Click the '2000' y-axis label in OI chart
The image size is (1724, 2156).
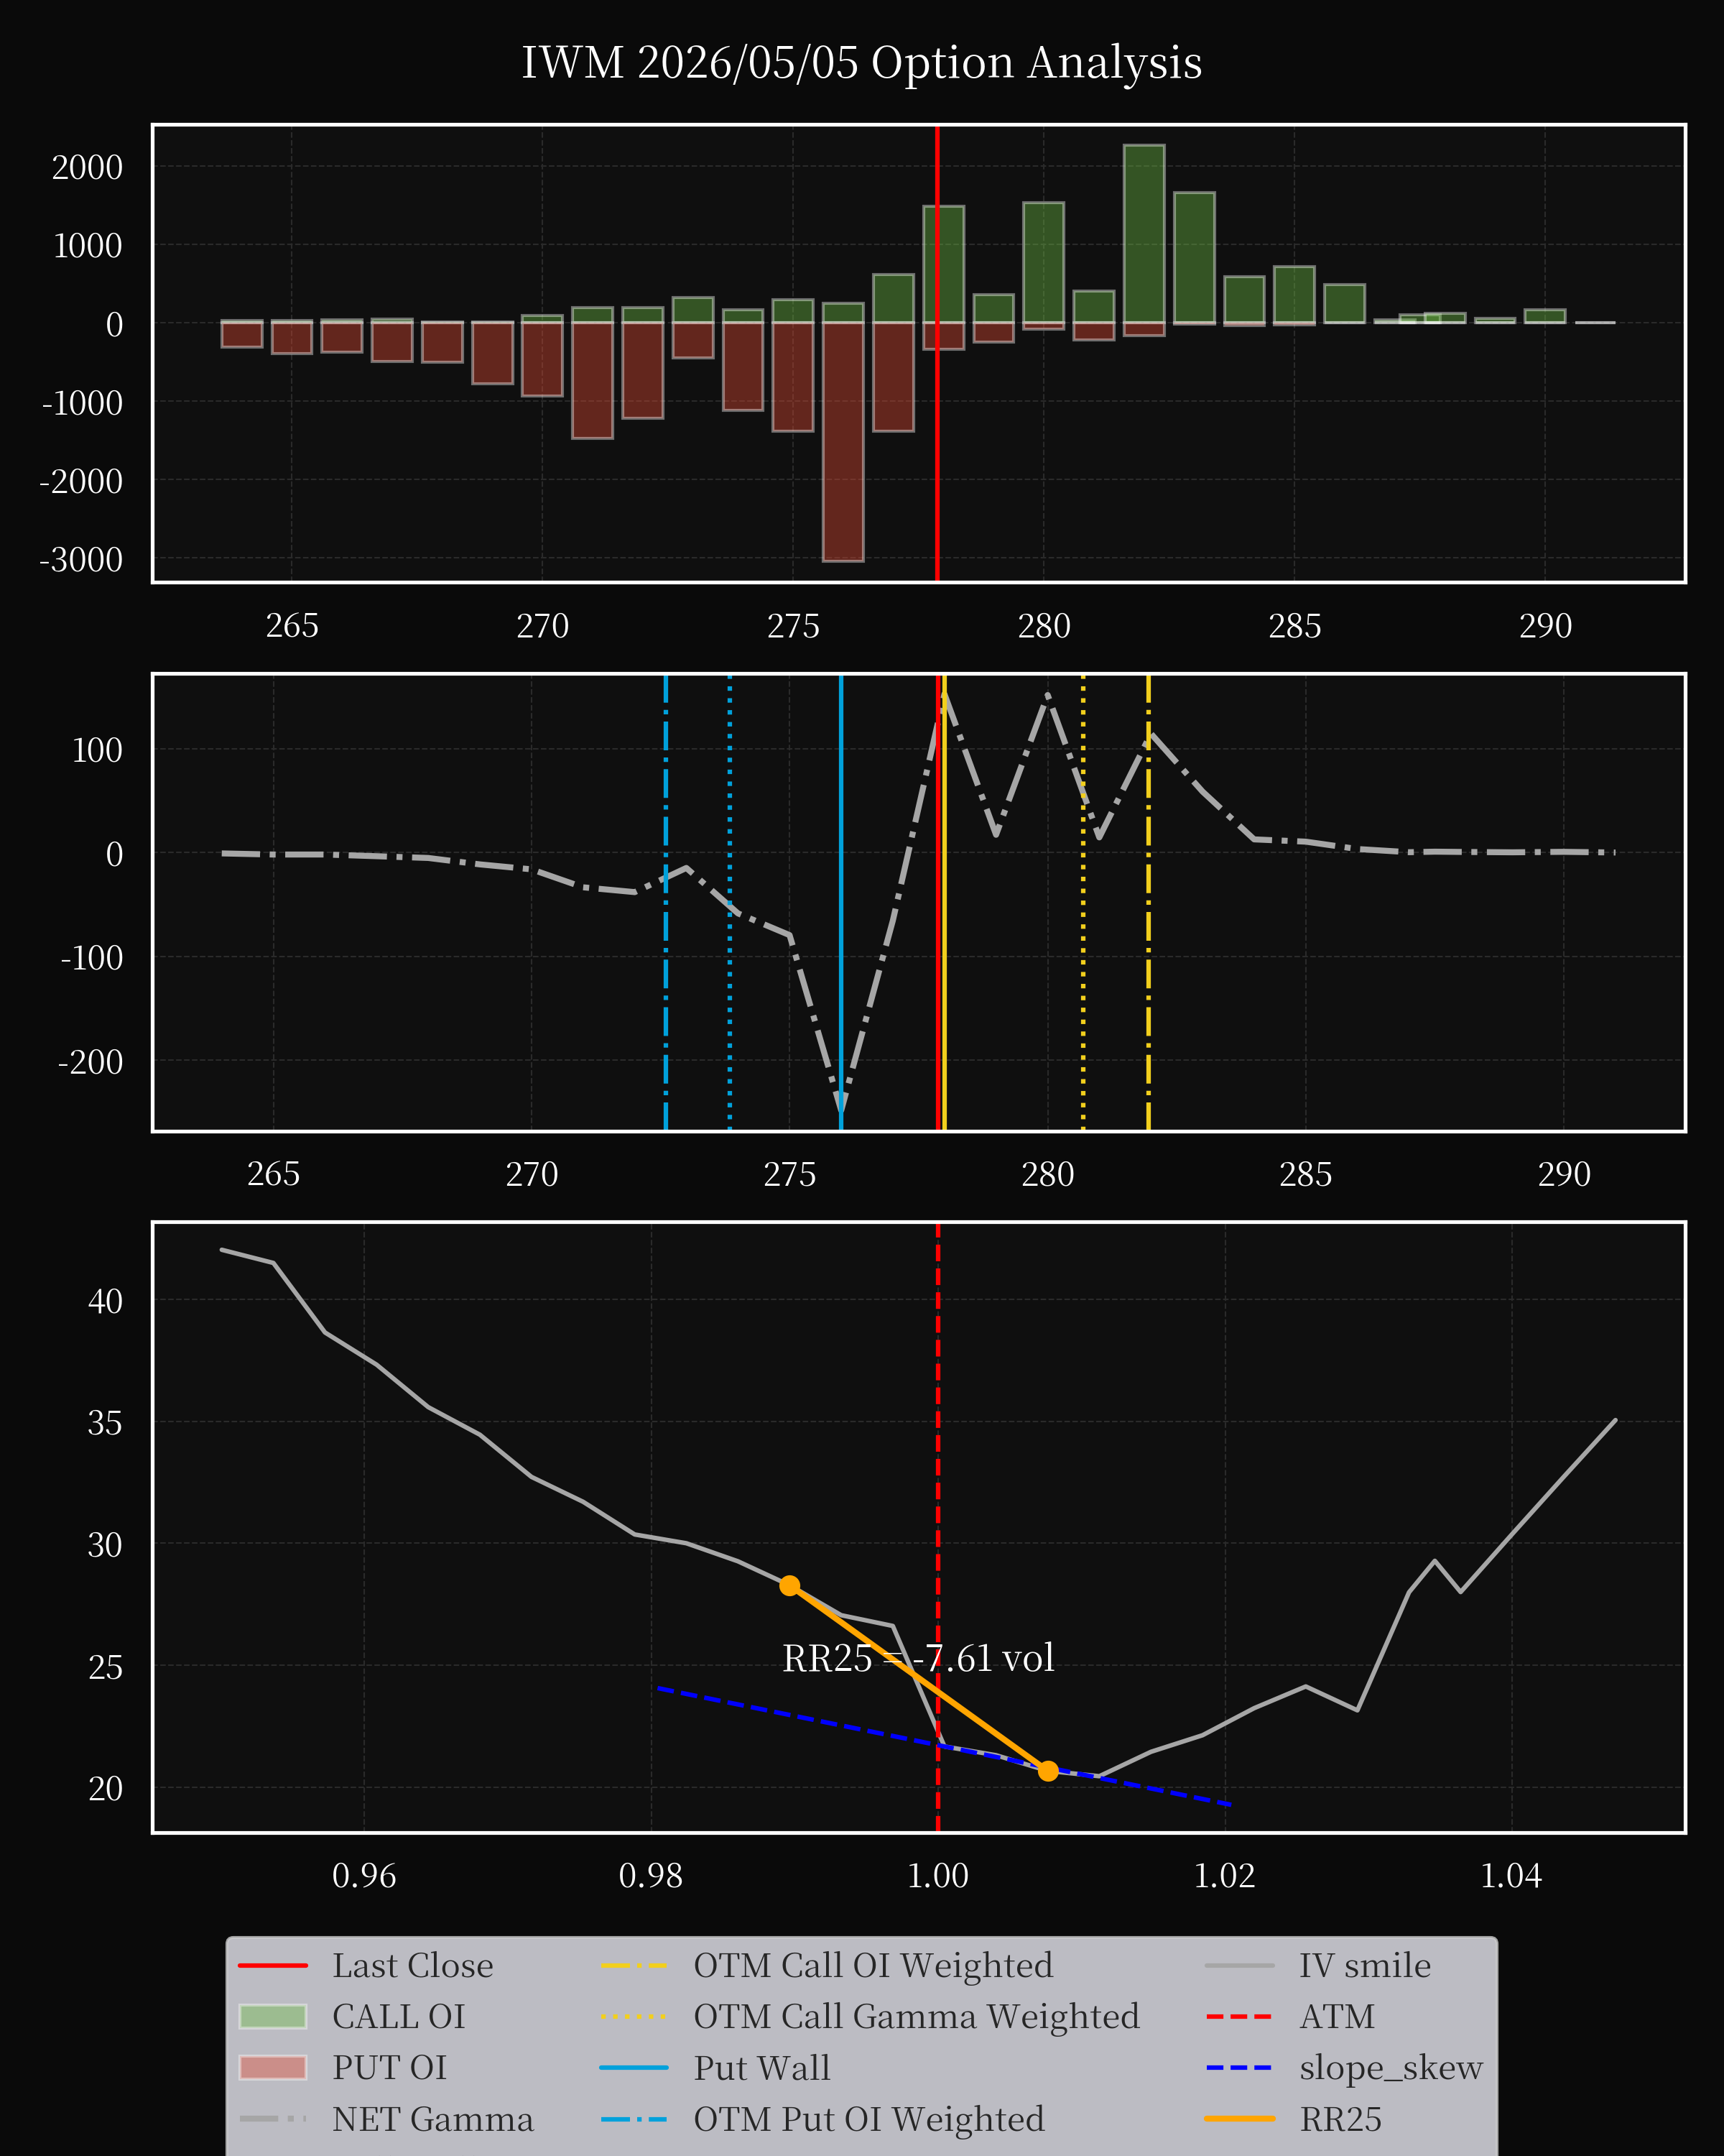point(87,167)
